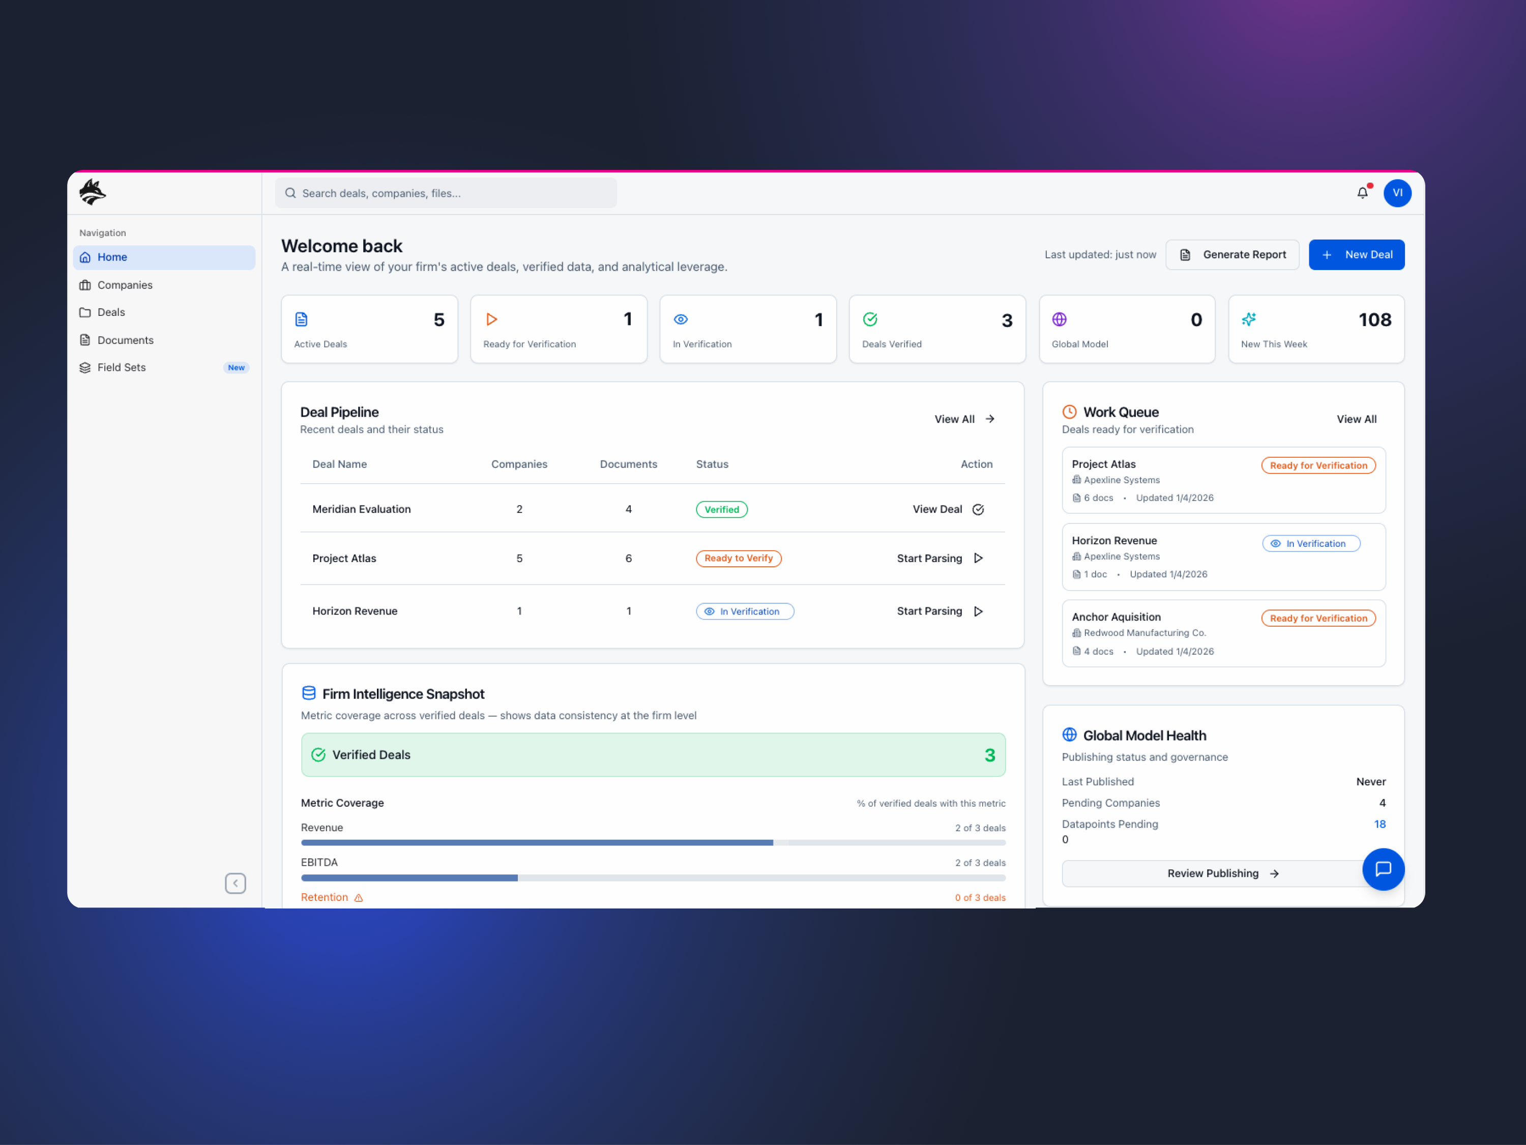Click Review Publishing arrow button
This screenshot has height=1145, width=1526.
coord(1222,873)
